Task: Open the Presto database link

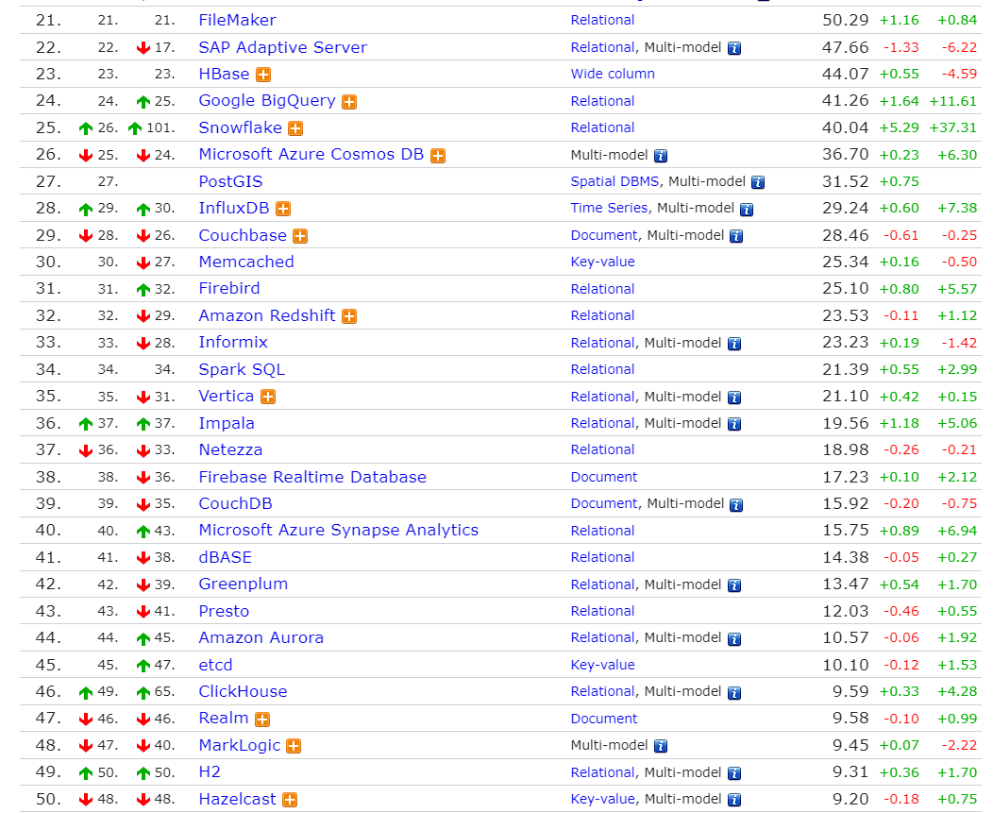Action: 225,612
